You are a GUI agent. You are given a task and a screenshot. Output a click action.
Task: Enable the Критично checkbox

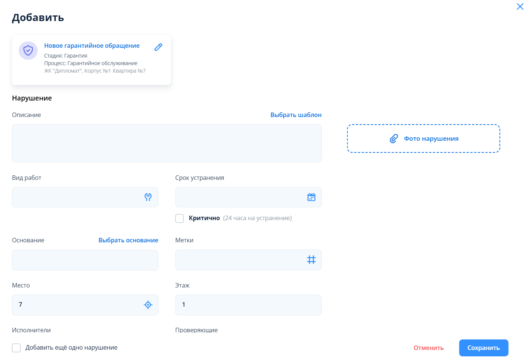coord(180,218)
